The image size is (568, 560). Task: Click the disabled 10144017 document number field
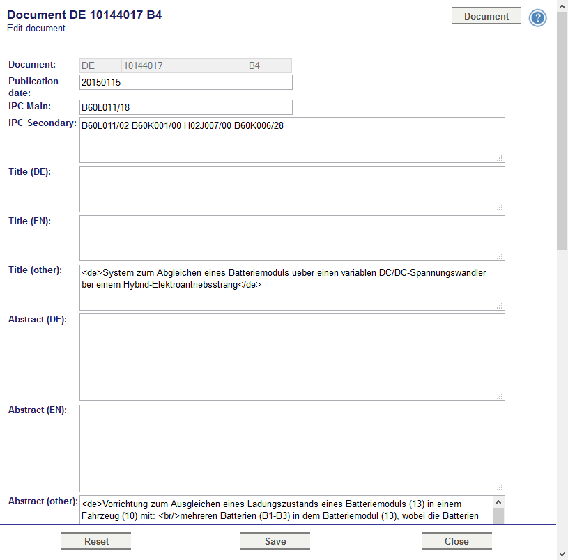point(185,65)
